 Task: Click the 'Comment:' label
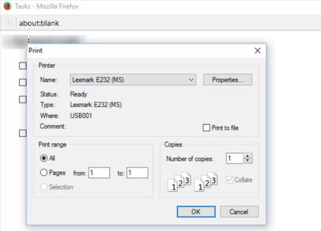(53, 126)
